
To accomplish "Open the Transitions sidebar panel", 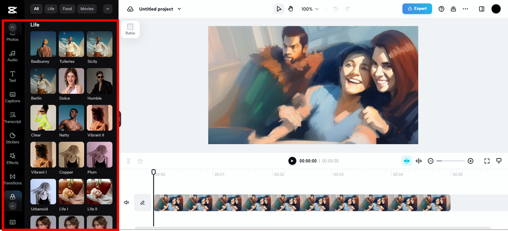I will pos(12,179).
